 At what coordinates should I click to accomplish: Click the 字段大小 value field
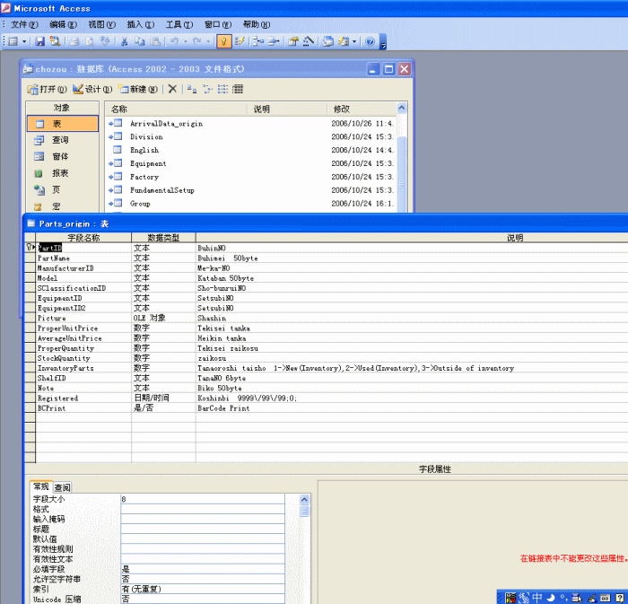point(203,499)
